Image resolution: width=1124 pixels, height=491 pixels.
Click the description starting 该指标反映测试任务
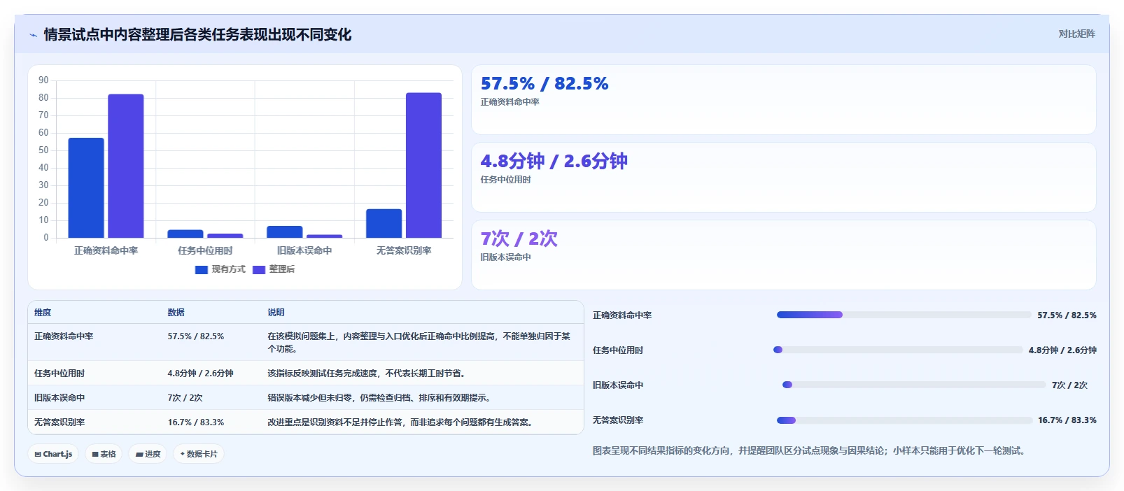click(366, 373)
